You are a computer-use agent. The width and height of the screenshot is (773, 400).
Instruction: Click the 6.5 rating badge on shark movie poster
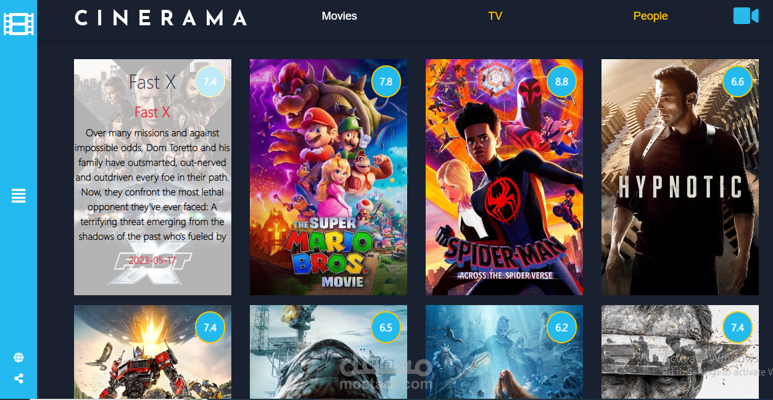(386, 327)
